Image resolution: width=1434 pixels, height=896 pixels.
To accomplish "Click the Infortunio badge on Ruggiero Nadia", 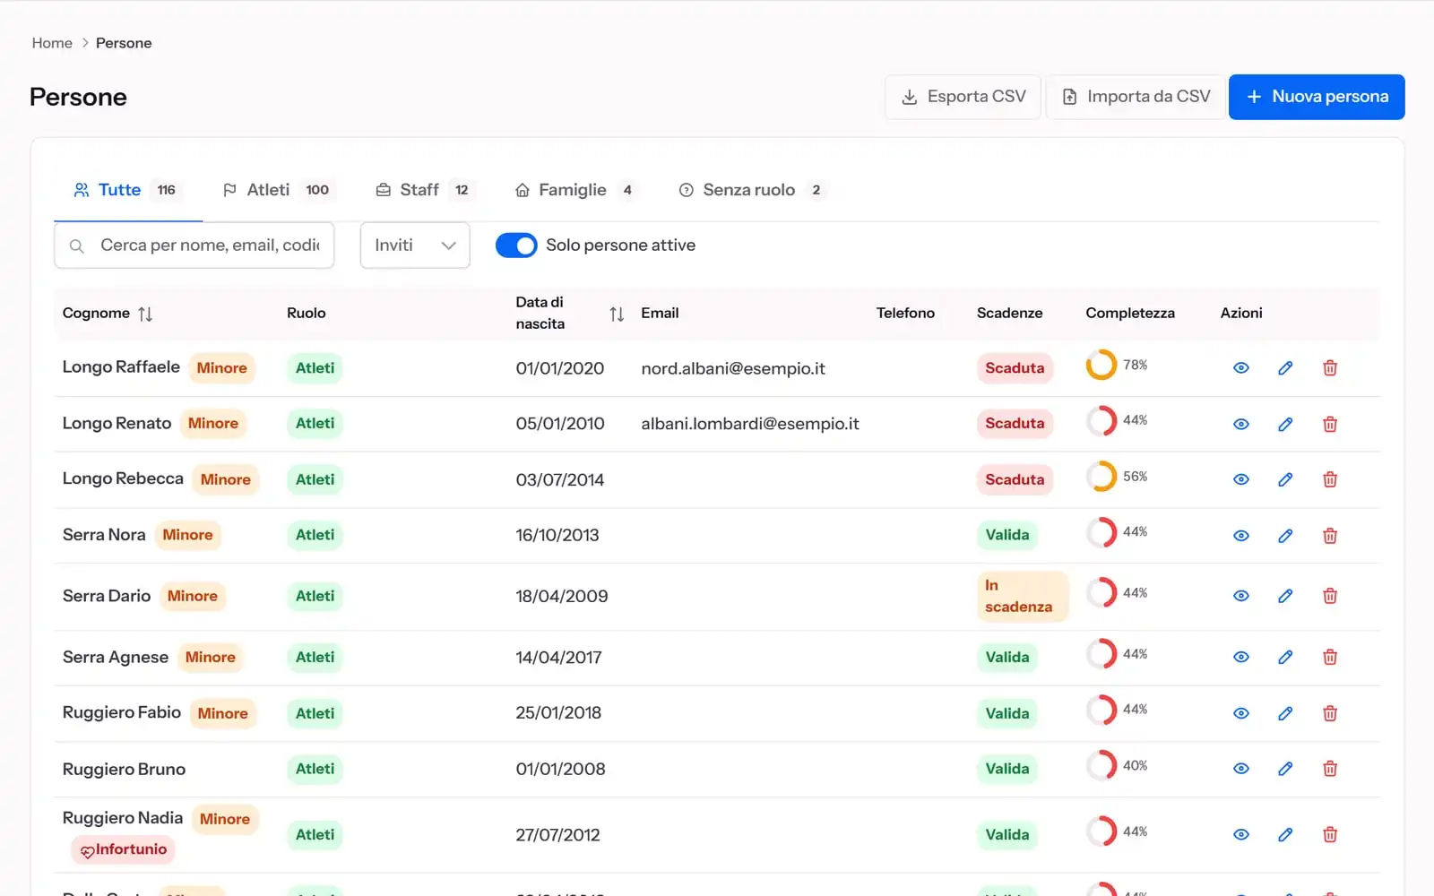I will click(x=124, y=849).
